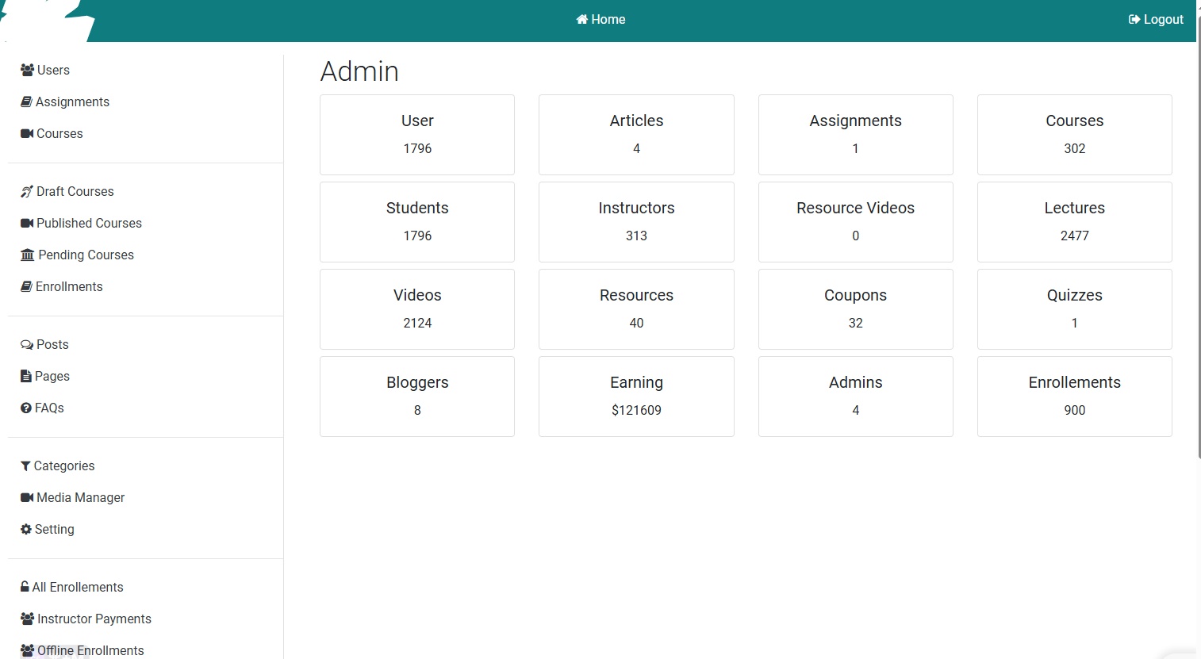Viewport: 1201px width, 659px height.
Task: Select the Students stat card
Action: [x=417, y=222]
